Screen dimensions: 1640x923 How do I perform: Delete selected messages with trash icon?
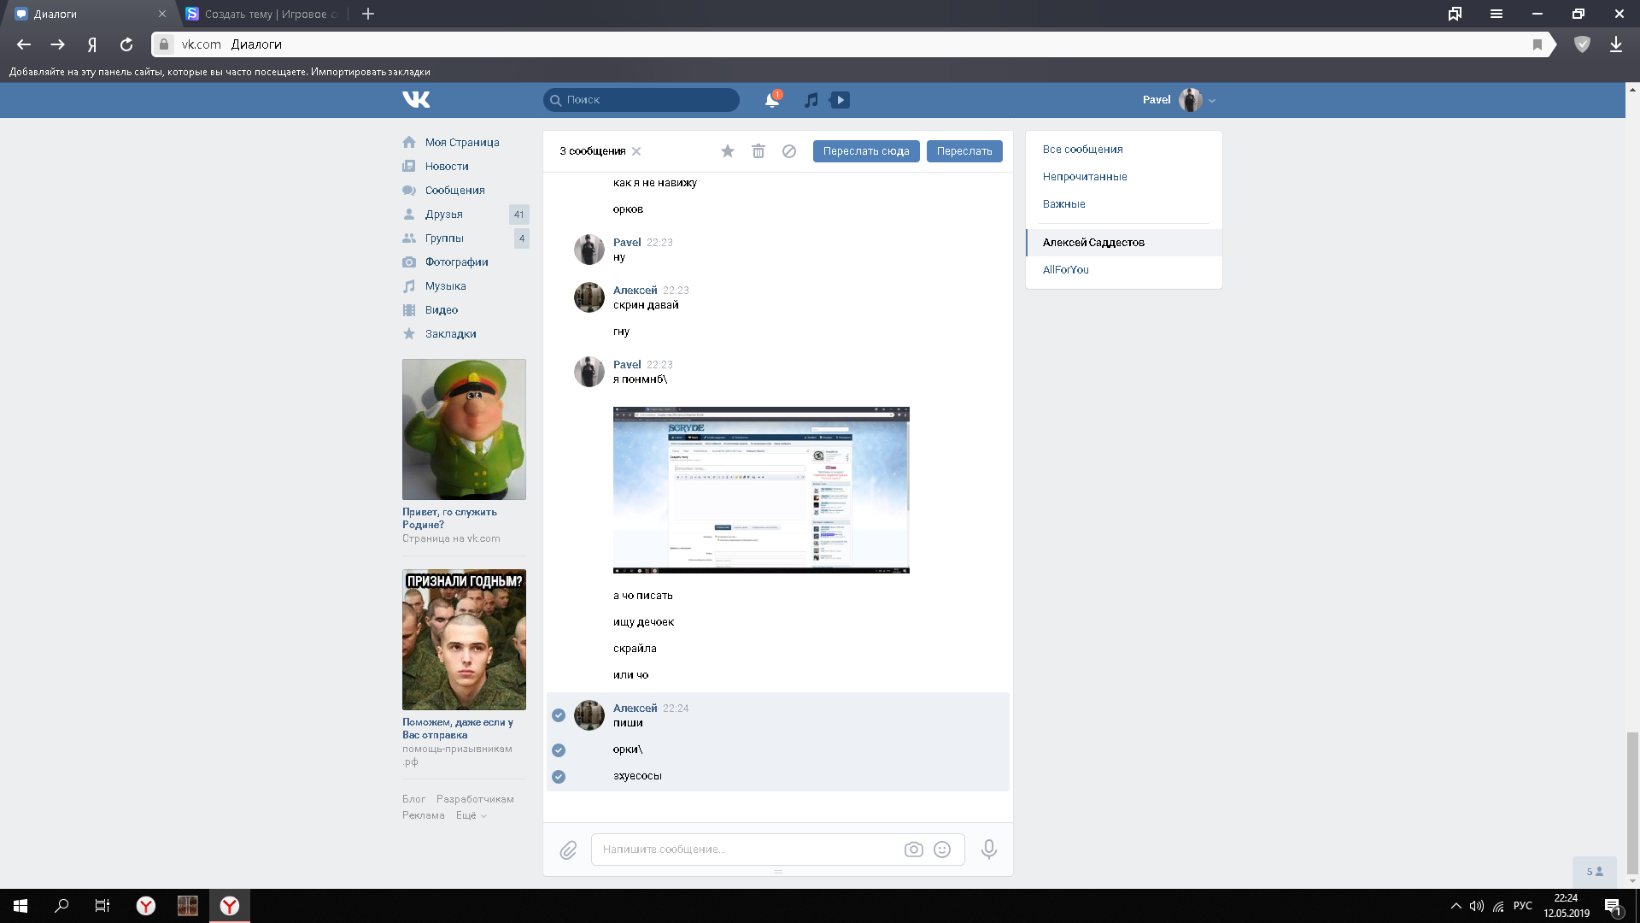(x=758, y=151)
